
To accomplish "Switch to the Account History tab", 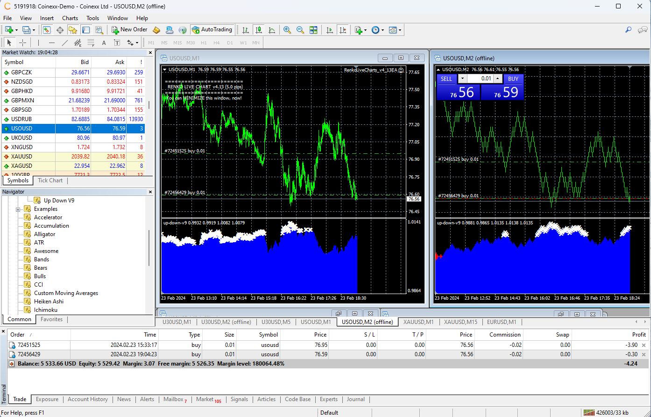I will 87,399.
